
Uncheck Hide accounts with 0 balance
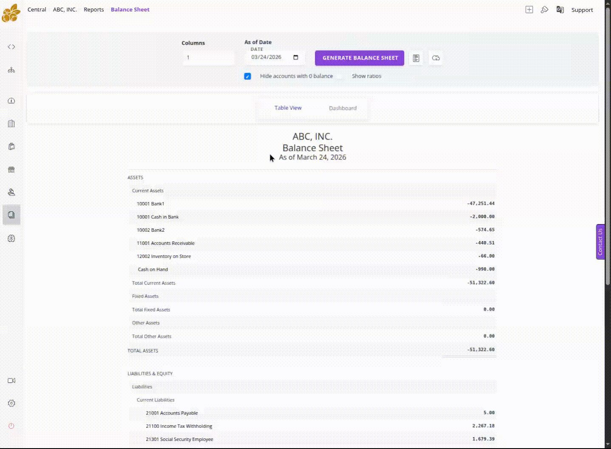248,76
